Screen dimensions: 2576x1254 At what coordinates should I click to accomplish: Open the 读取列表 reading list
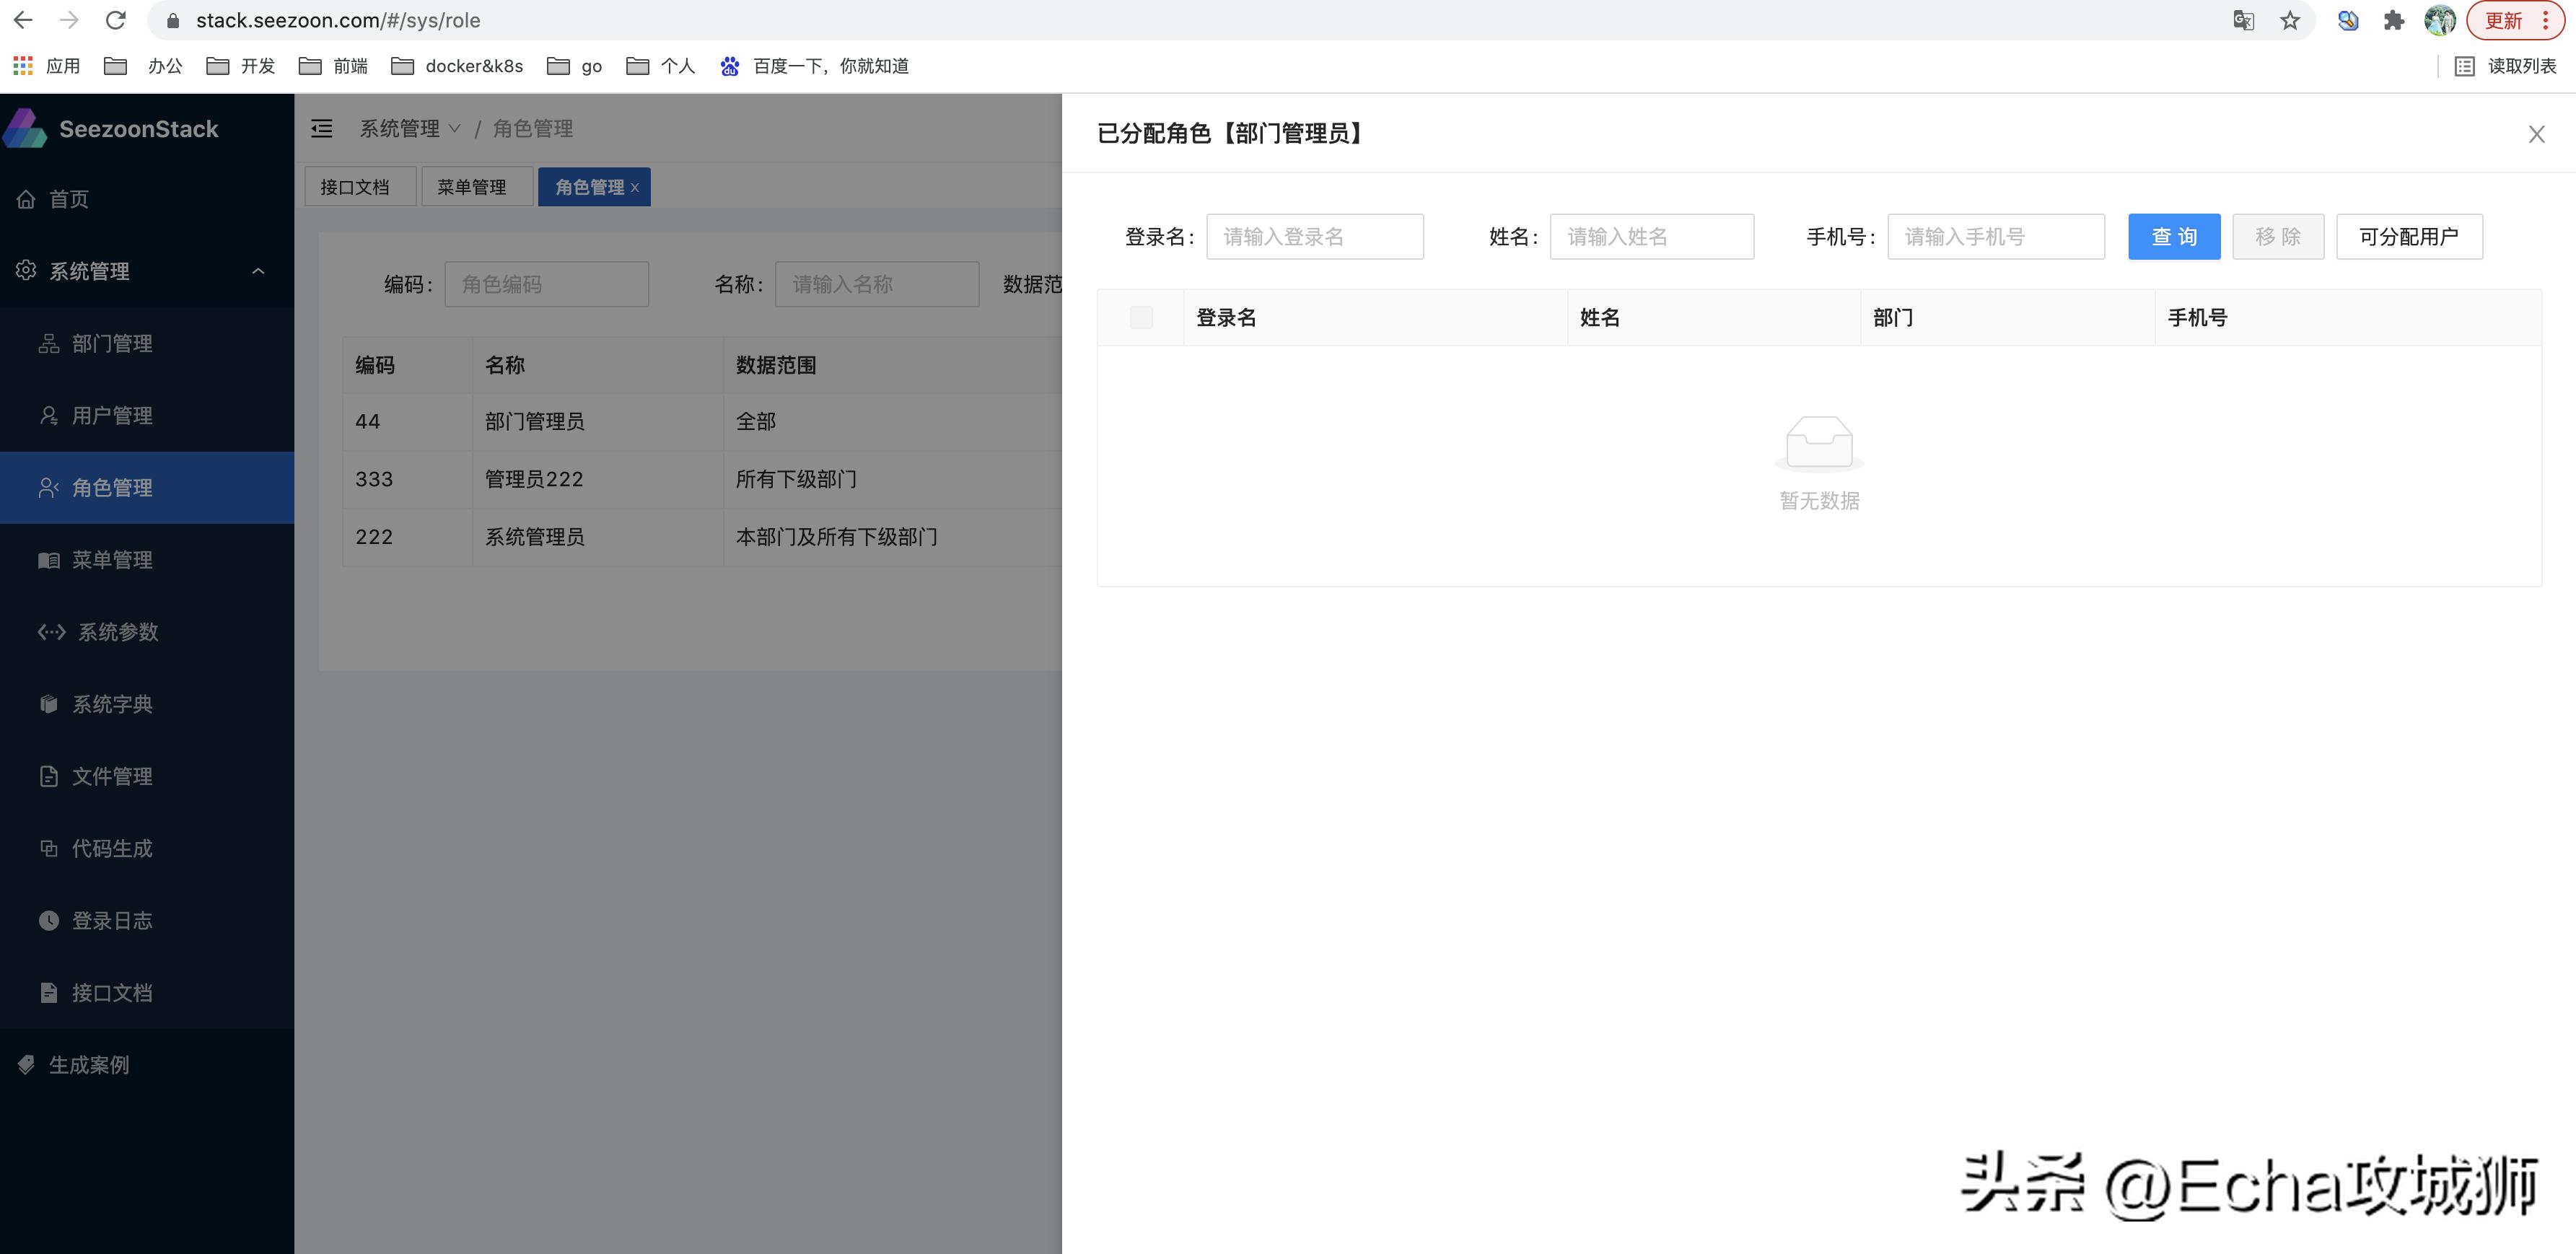tap(2506, 66)
